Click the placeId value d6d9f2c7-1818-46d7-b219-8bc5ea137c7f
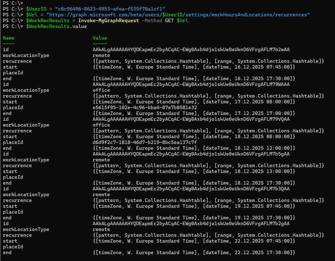This screenshot has width=335, height=261. pyautogui.click(x=145, y=142)
